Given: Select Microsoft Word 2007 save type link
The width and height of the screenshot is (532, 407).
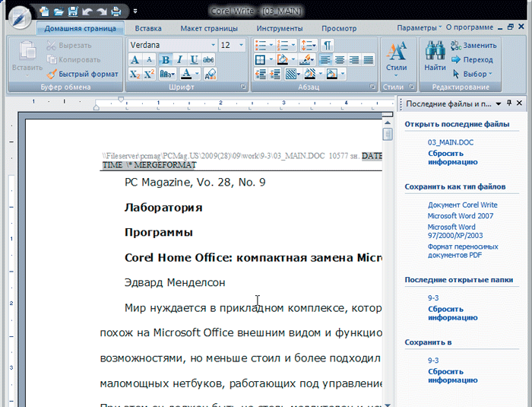Looking at the screenshot, I should tap(461, 216).
